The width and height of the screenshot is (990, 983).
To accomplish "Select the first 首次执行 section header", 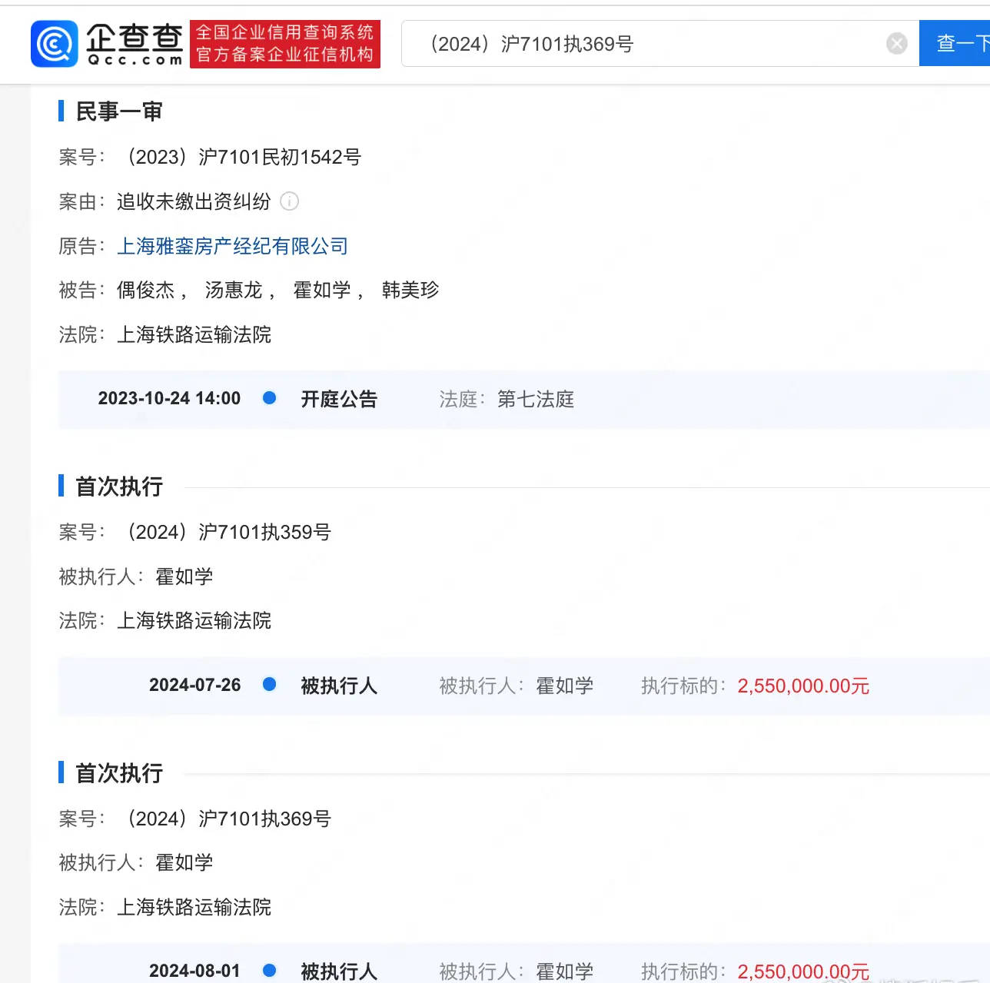I will 117,486.
